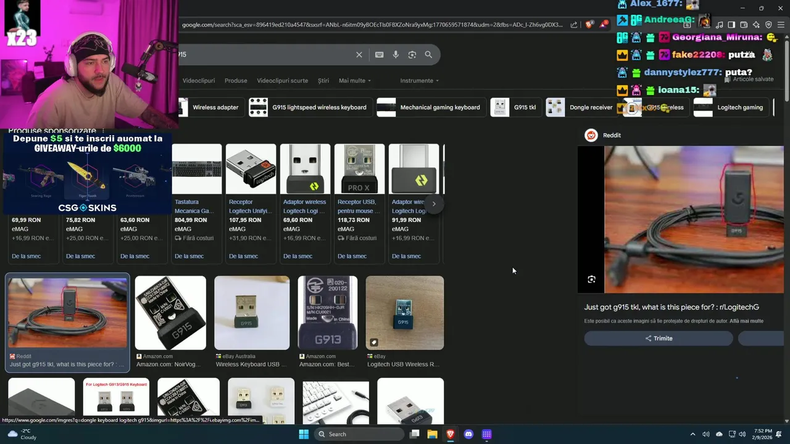
Task: Open File Explorer from the taskbar
Action: coord(433,434)
